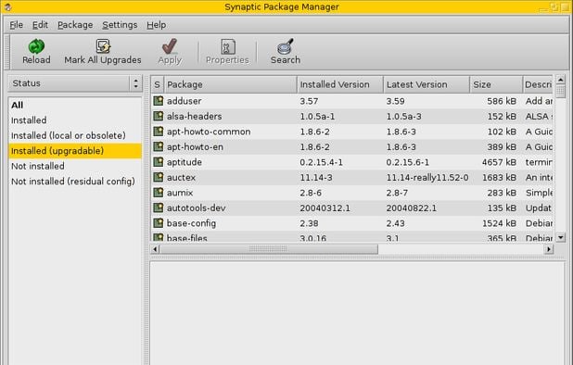Screen dimensions: 573x365
Task: Select the aumix package name
Action: [180, 193]
